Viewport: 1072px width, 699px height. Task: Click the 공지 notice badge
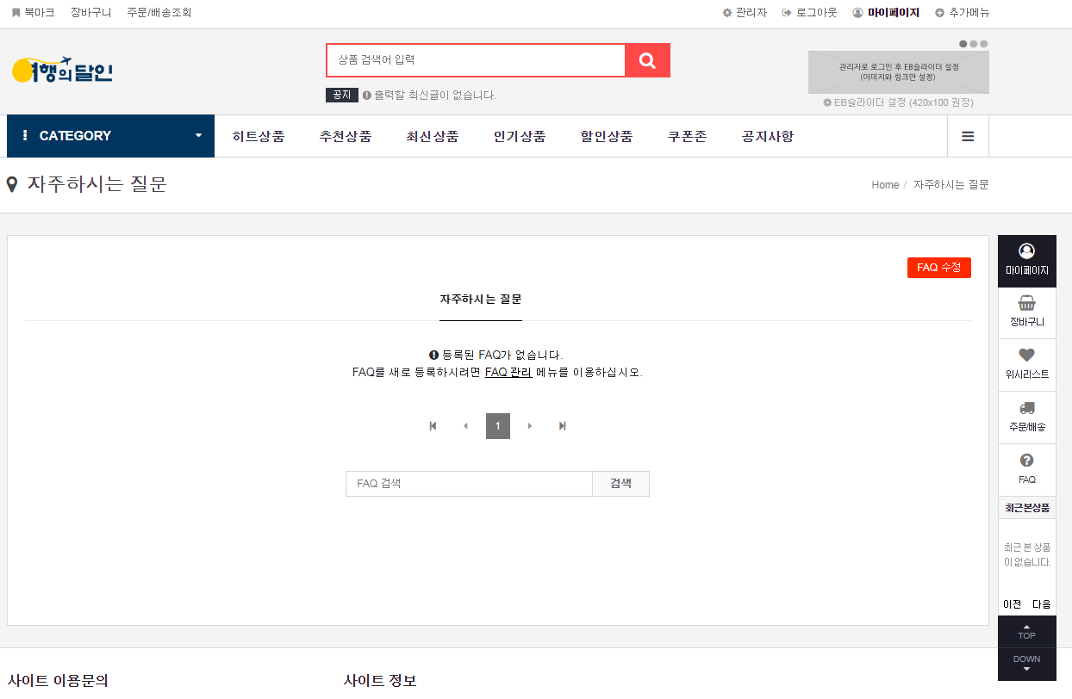tap(342, 96)
